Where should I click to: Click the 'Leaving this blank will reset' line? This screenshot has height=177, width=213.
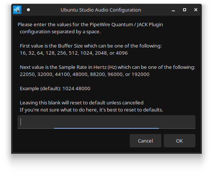click(81, 103)
